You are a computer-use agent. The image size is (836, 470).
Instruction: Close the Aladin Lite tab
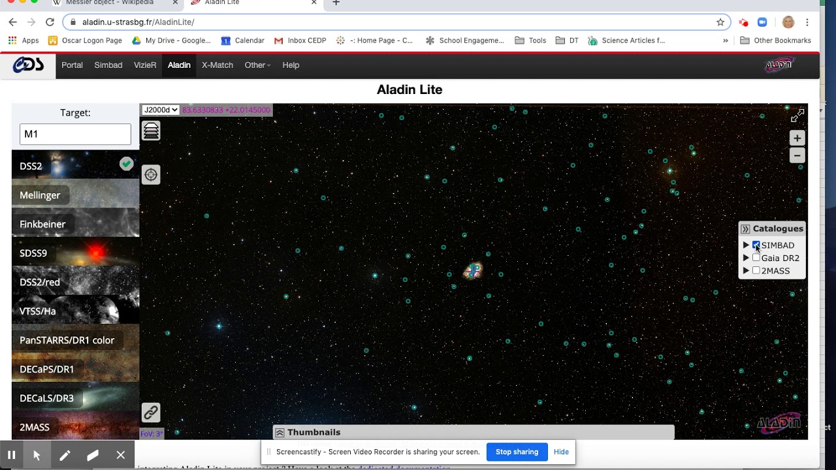(313, 3)
